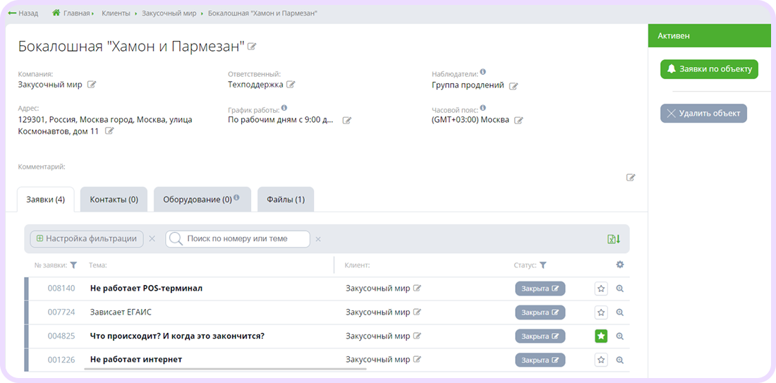The width and height of the screenshot is (776, 383).
Task: Select the subject Что происходит? И когда это закончится?
Action: [x=177, y=336]
